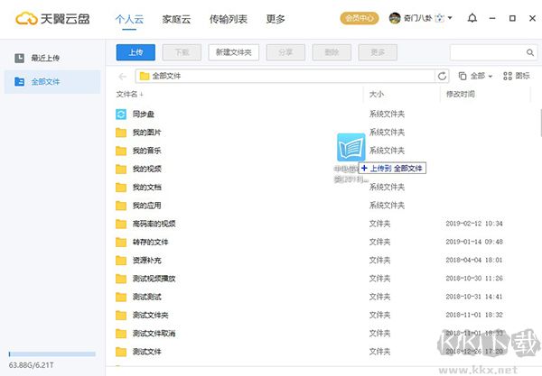The image size is (542, 376).
Task: Select the 我的图片 file name
Action: point(147,133)
